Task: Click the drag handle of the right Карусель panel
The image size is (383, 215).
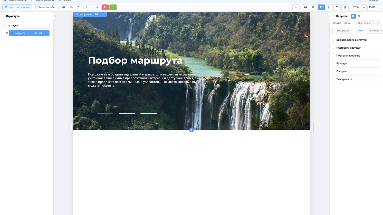Action: (334, 16)
